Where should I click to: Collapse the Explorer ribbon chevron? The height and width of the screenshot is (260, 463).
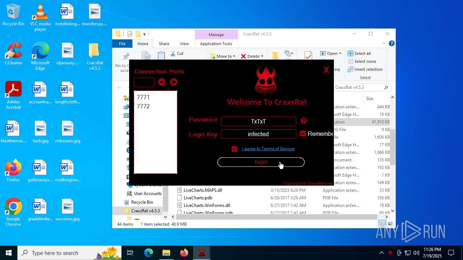(x=384, y=43)
